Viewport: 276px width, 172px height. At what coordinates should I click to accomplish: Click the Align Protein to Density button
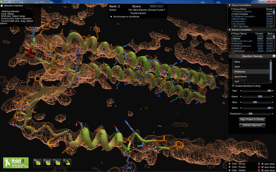pyautogui.click(x=252, y=120)
